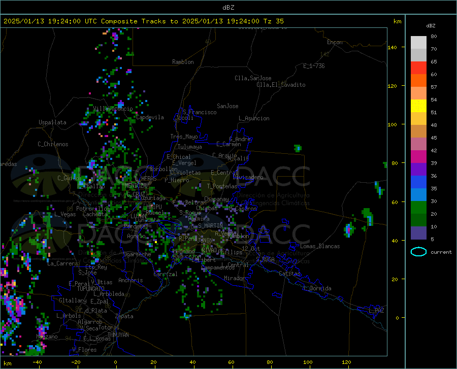Click the Tulumaya map label

pos(190,147)
